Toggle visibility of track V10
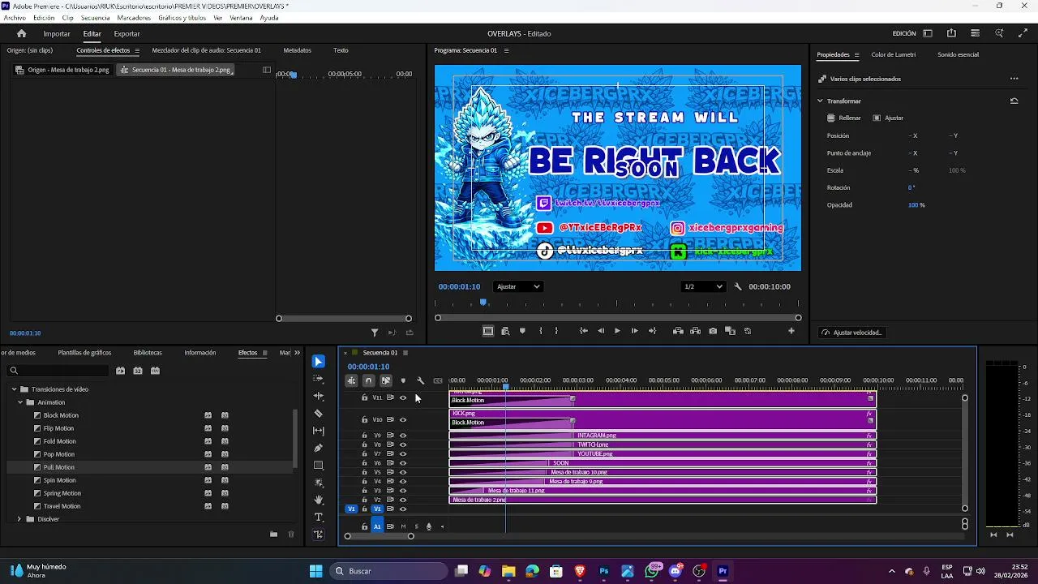Viewport: 1038px width, 584px height. click(403, 419)
